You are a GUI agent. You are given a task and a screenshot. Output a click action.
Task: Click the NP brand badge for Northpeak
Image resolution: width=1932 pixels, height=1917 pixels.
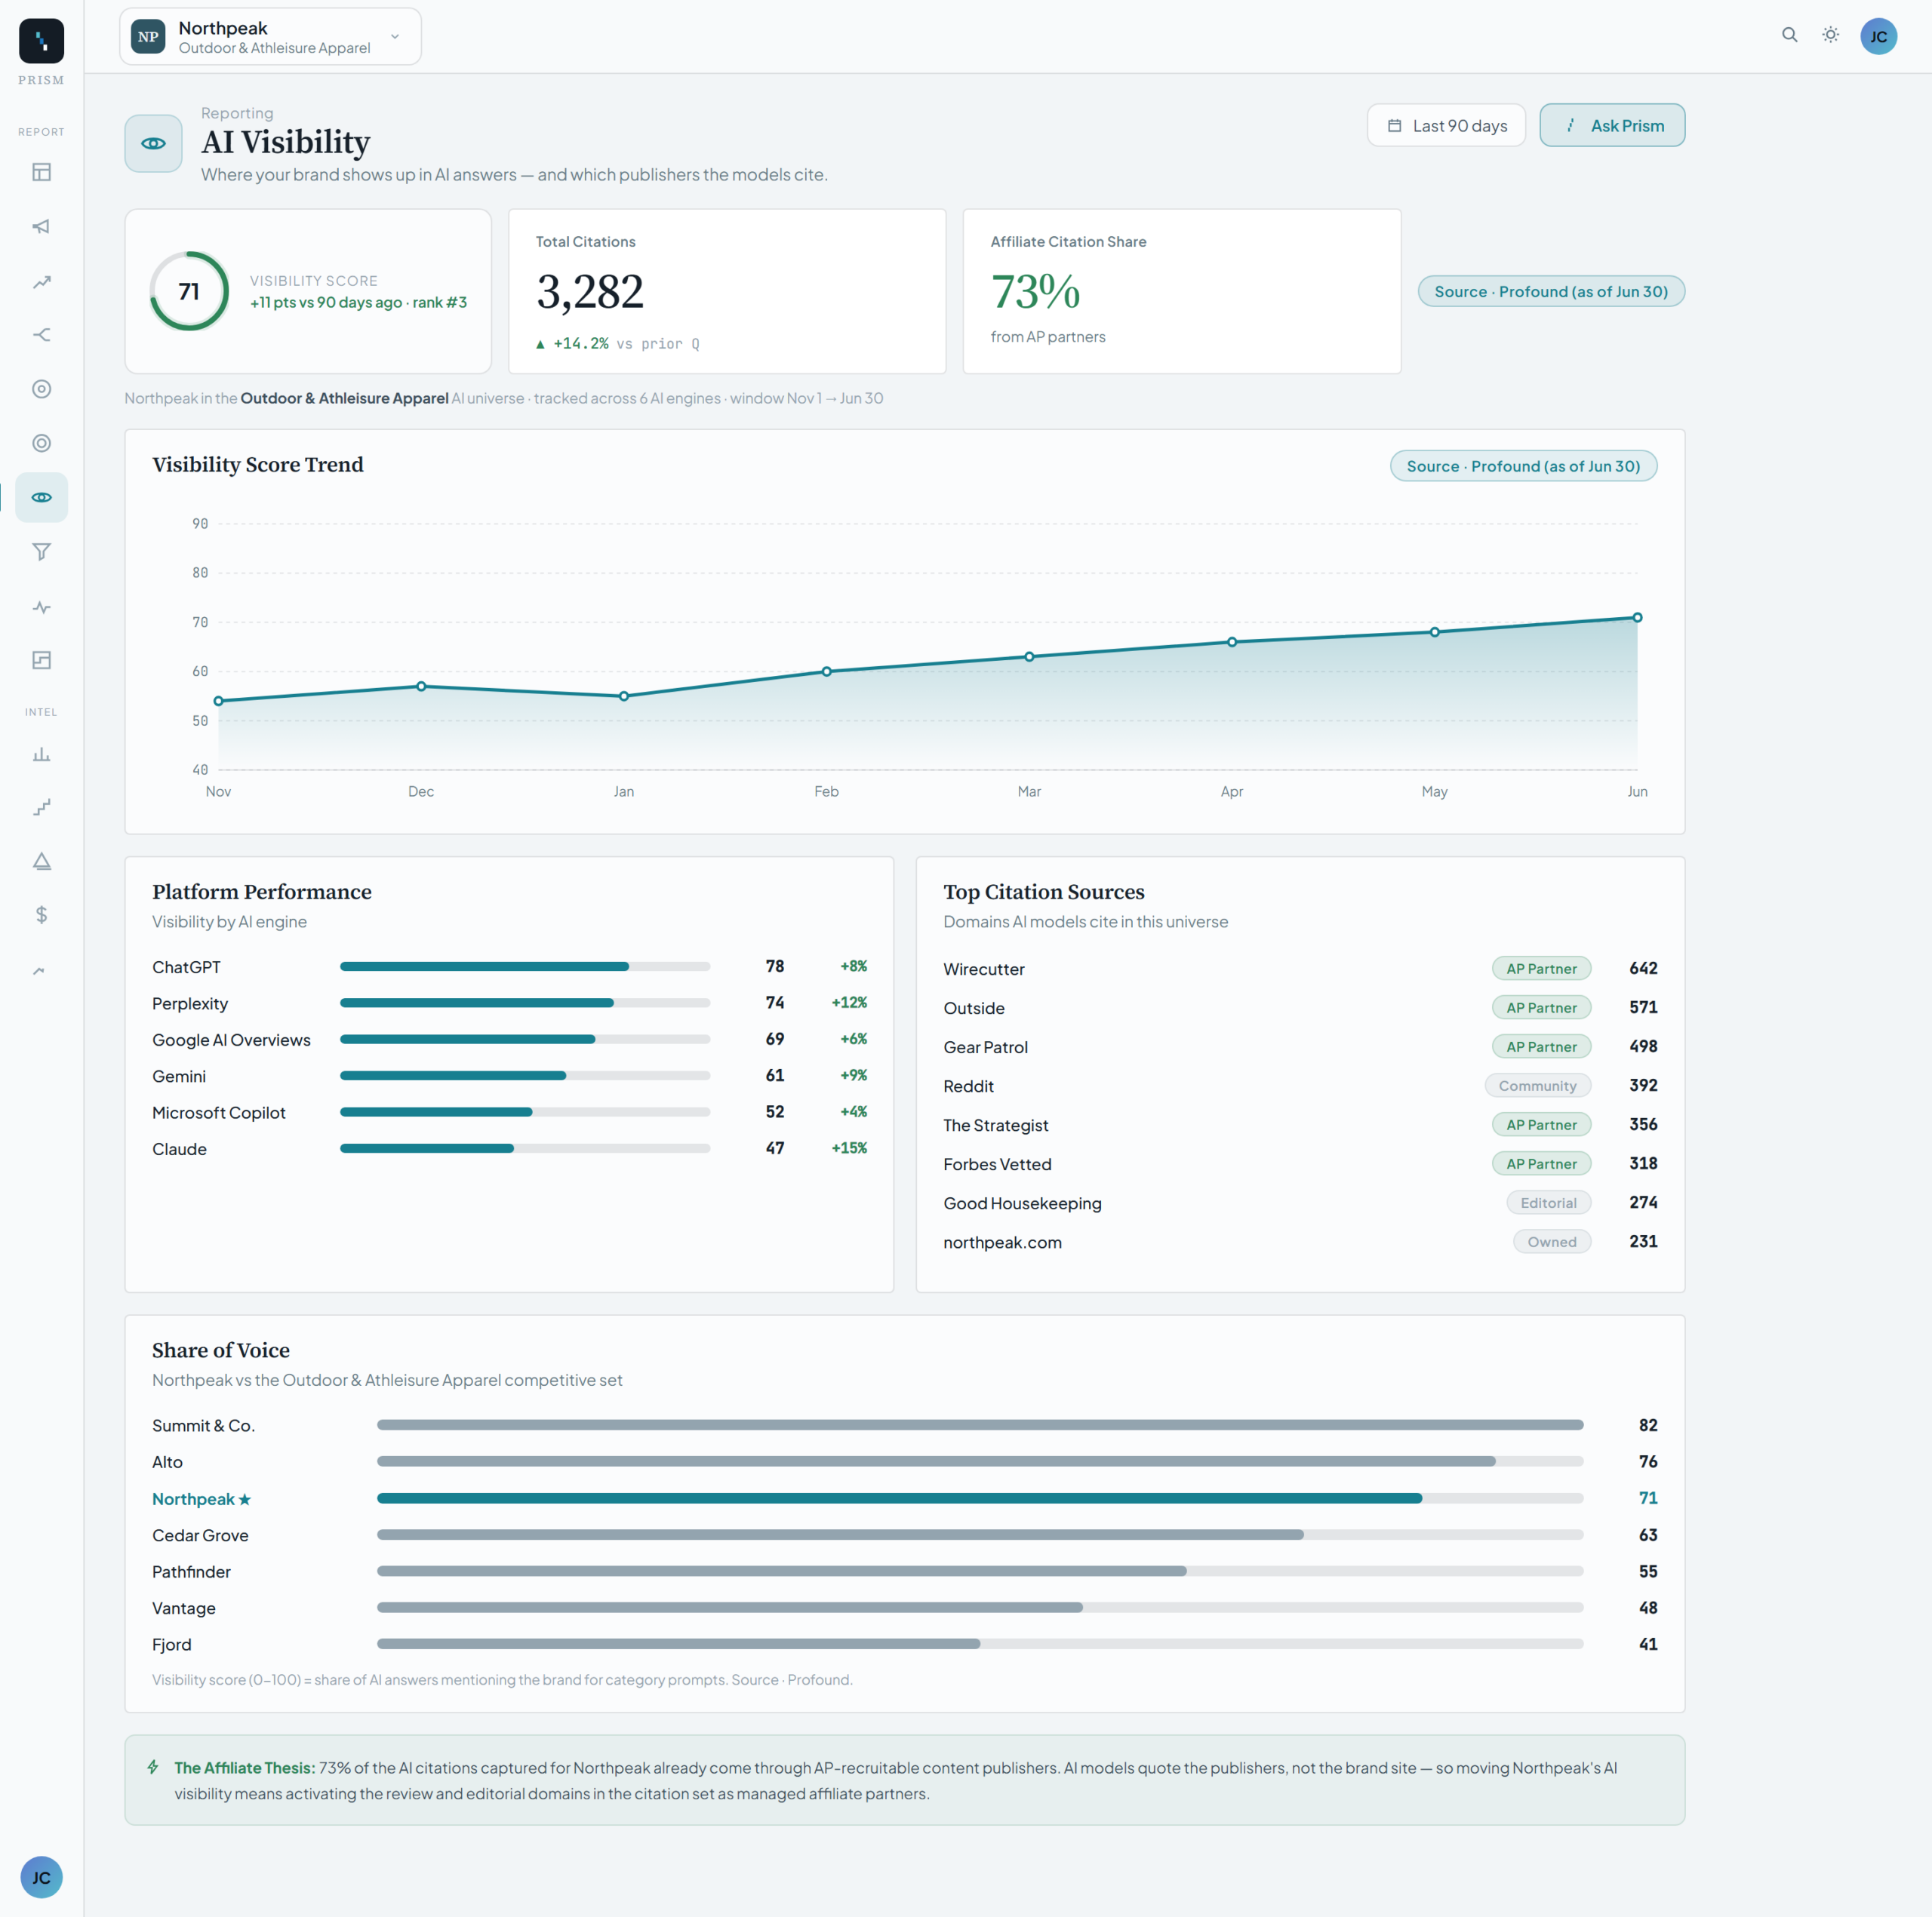(x=148, y=37)
